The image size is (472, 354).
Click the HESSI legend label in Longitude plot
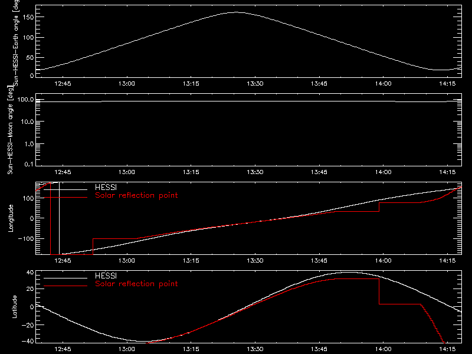106,187
